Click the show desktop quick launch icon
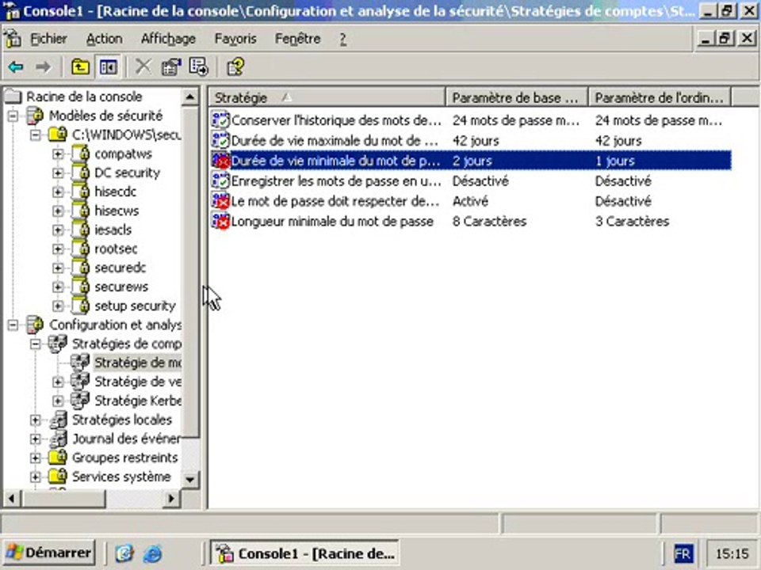 [x=124, y=553]
